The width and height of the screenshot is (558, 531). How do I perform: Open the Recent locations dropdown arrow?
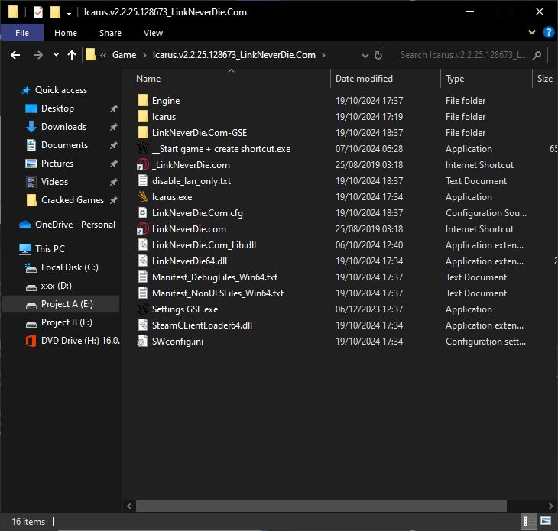pos(56,55)
